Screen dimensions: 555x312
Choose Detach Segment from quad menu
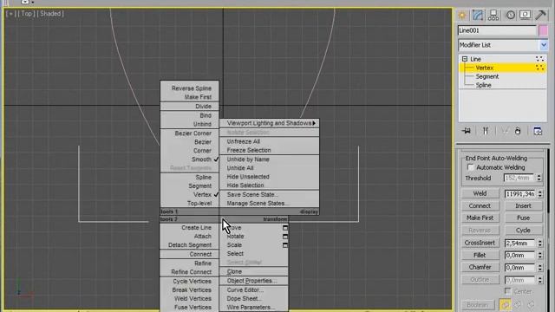coord(190,244)
